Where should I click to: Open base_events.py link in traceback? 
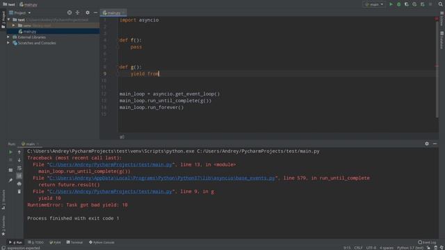[x=162, y=178]
